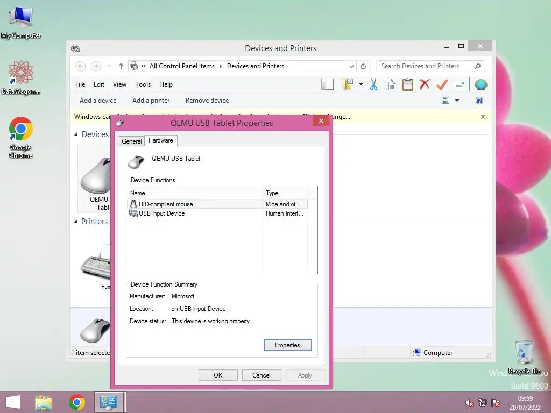Switch to the General tab
The image size is (551, 413).
tap(131, 141)
